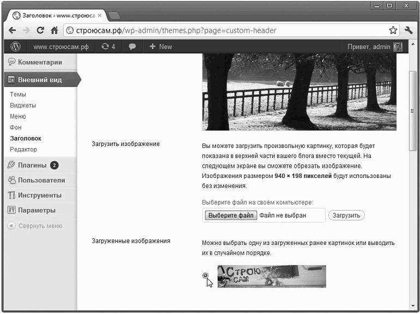Viewport: 420px width, 314px height.
Task: Open www.строюсам.рф site link
Action: (x=61, y=47)
